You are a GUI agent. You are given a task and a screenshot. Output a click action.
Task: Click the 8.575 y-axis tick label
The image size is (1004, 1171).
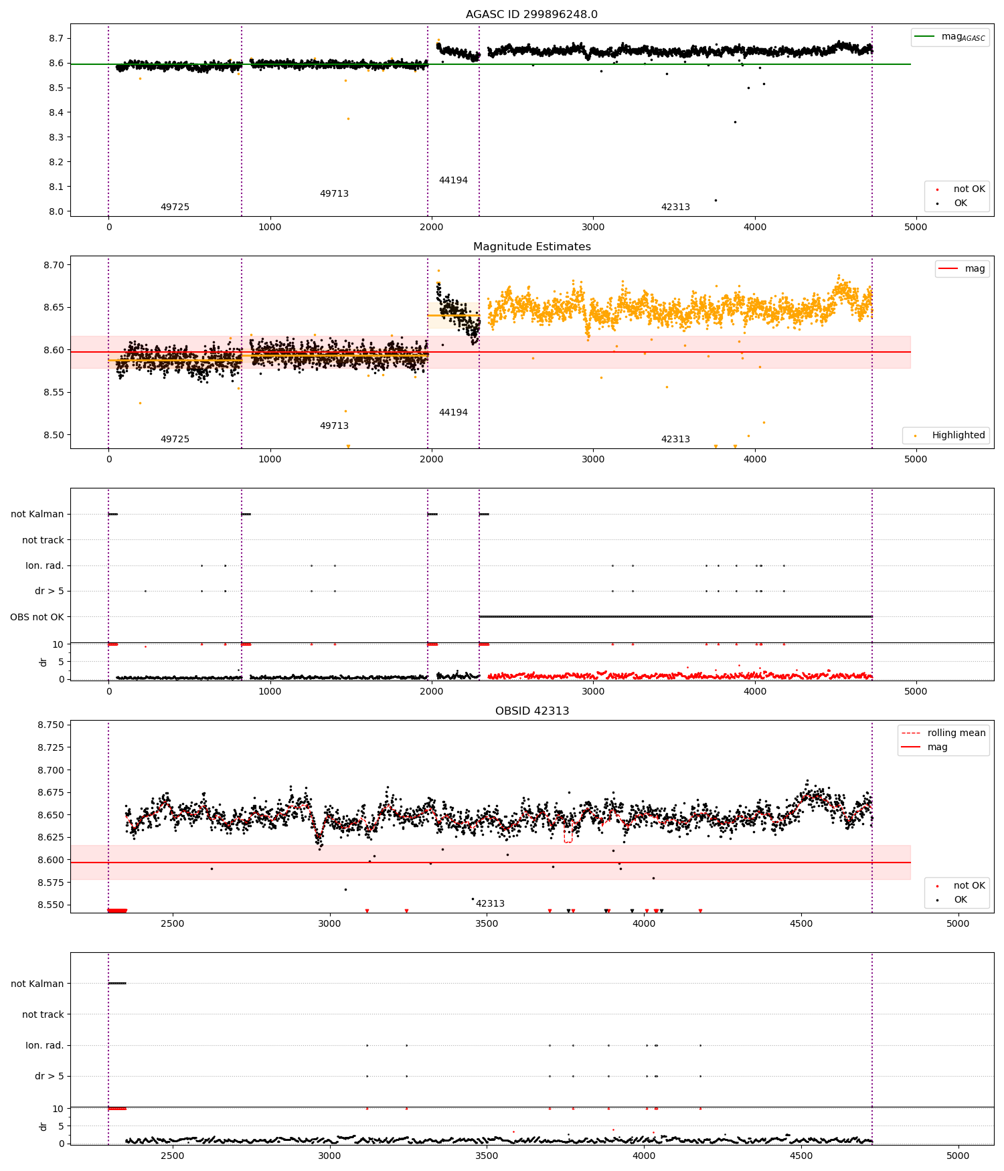tap(50, 883)
